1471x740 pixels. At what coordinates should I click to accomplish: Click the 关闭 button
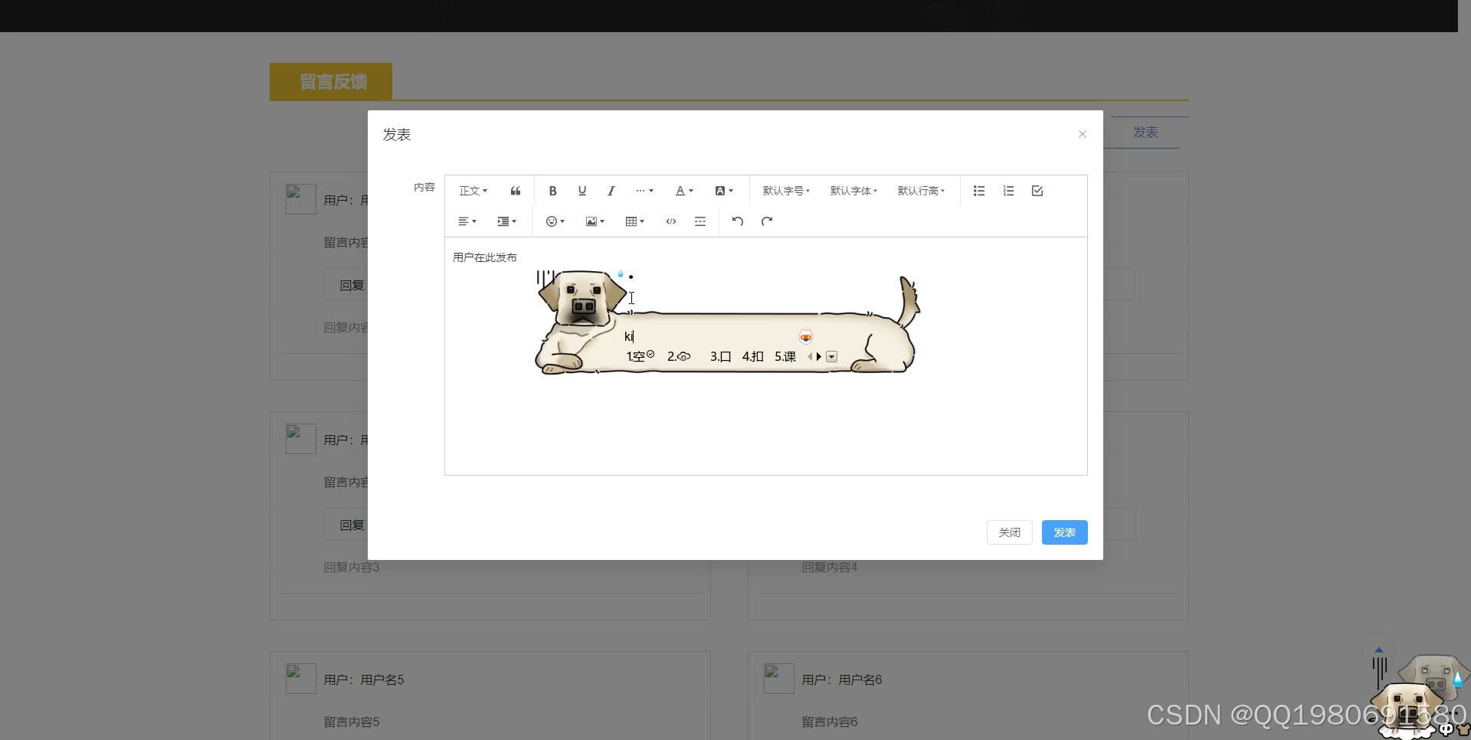pyautogui.click(x=1009, y=532)
